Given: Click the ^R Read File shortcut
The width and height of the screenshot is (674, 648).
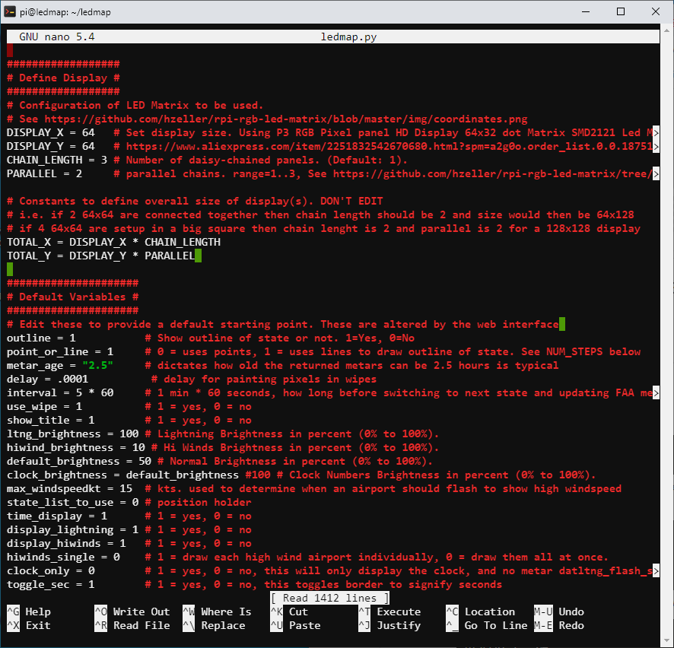Looking at the screenshot, I should pos(132,625).
